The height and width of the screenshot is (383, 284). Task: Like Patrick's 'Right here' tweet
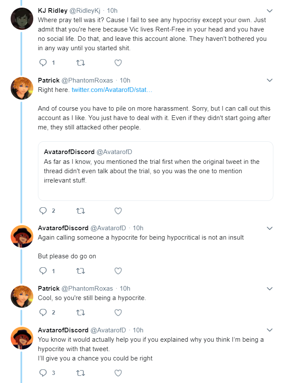click(118, 211)
